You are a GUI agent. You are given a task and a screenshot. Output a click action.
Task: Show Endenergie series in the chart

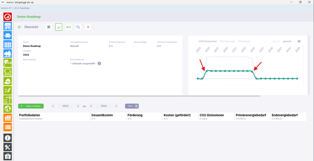click(244, 41)
